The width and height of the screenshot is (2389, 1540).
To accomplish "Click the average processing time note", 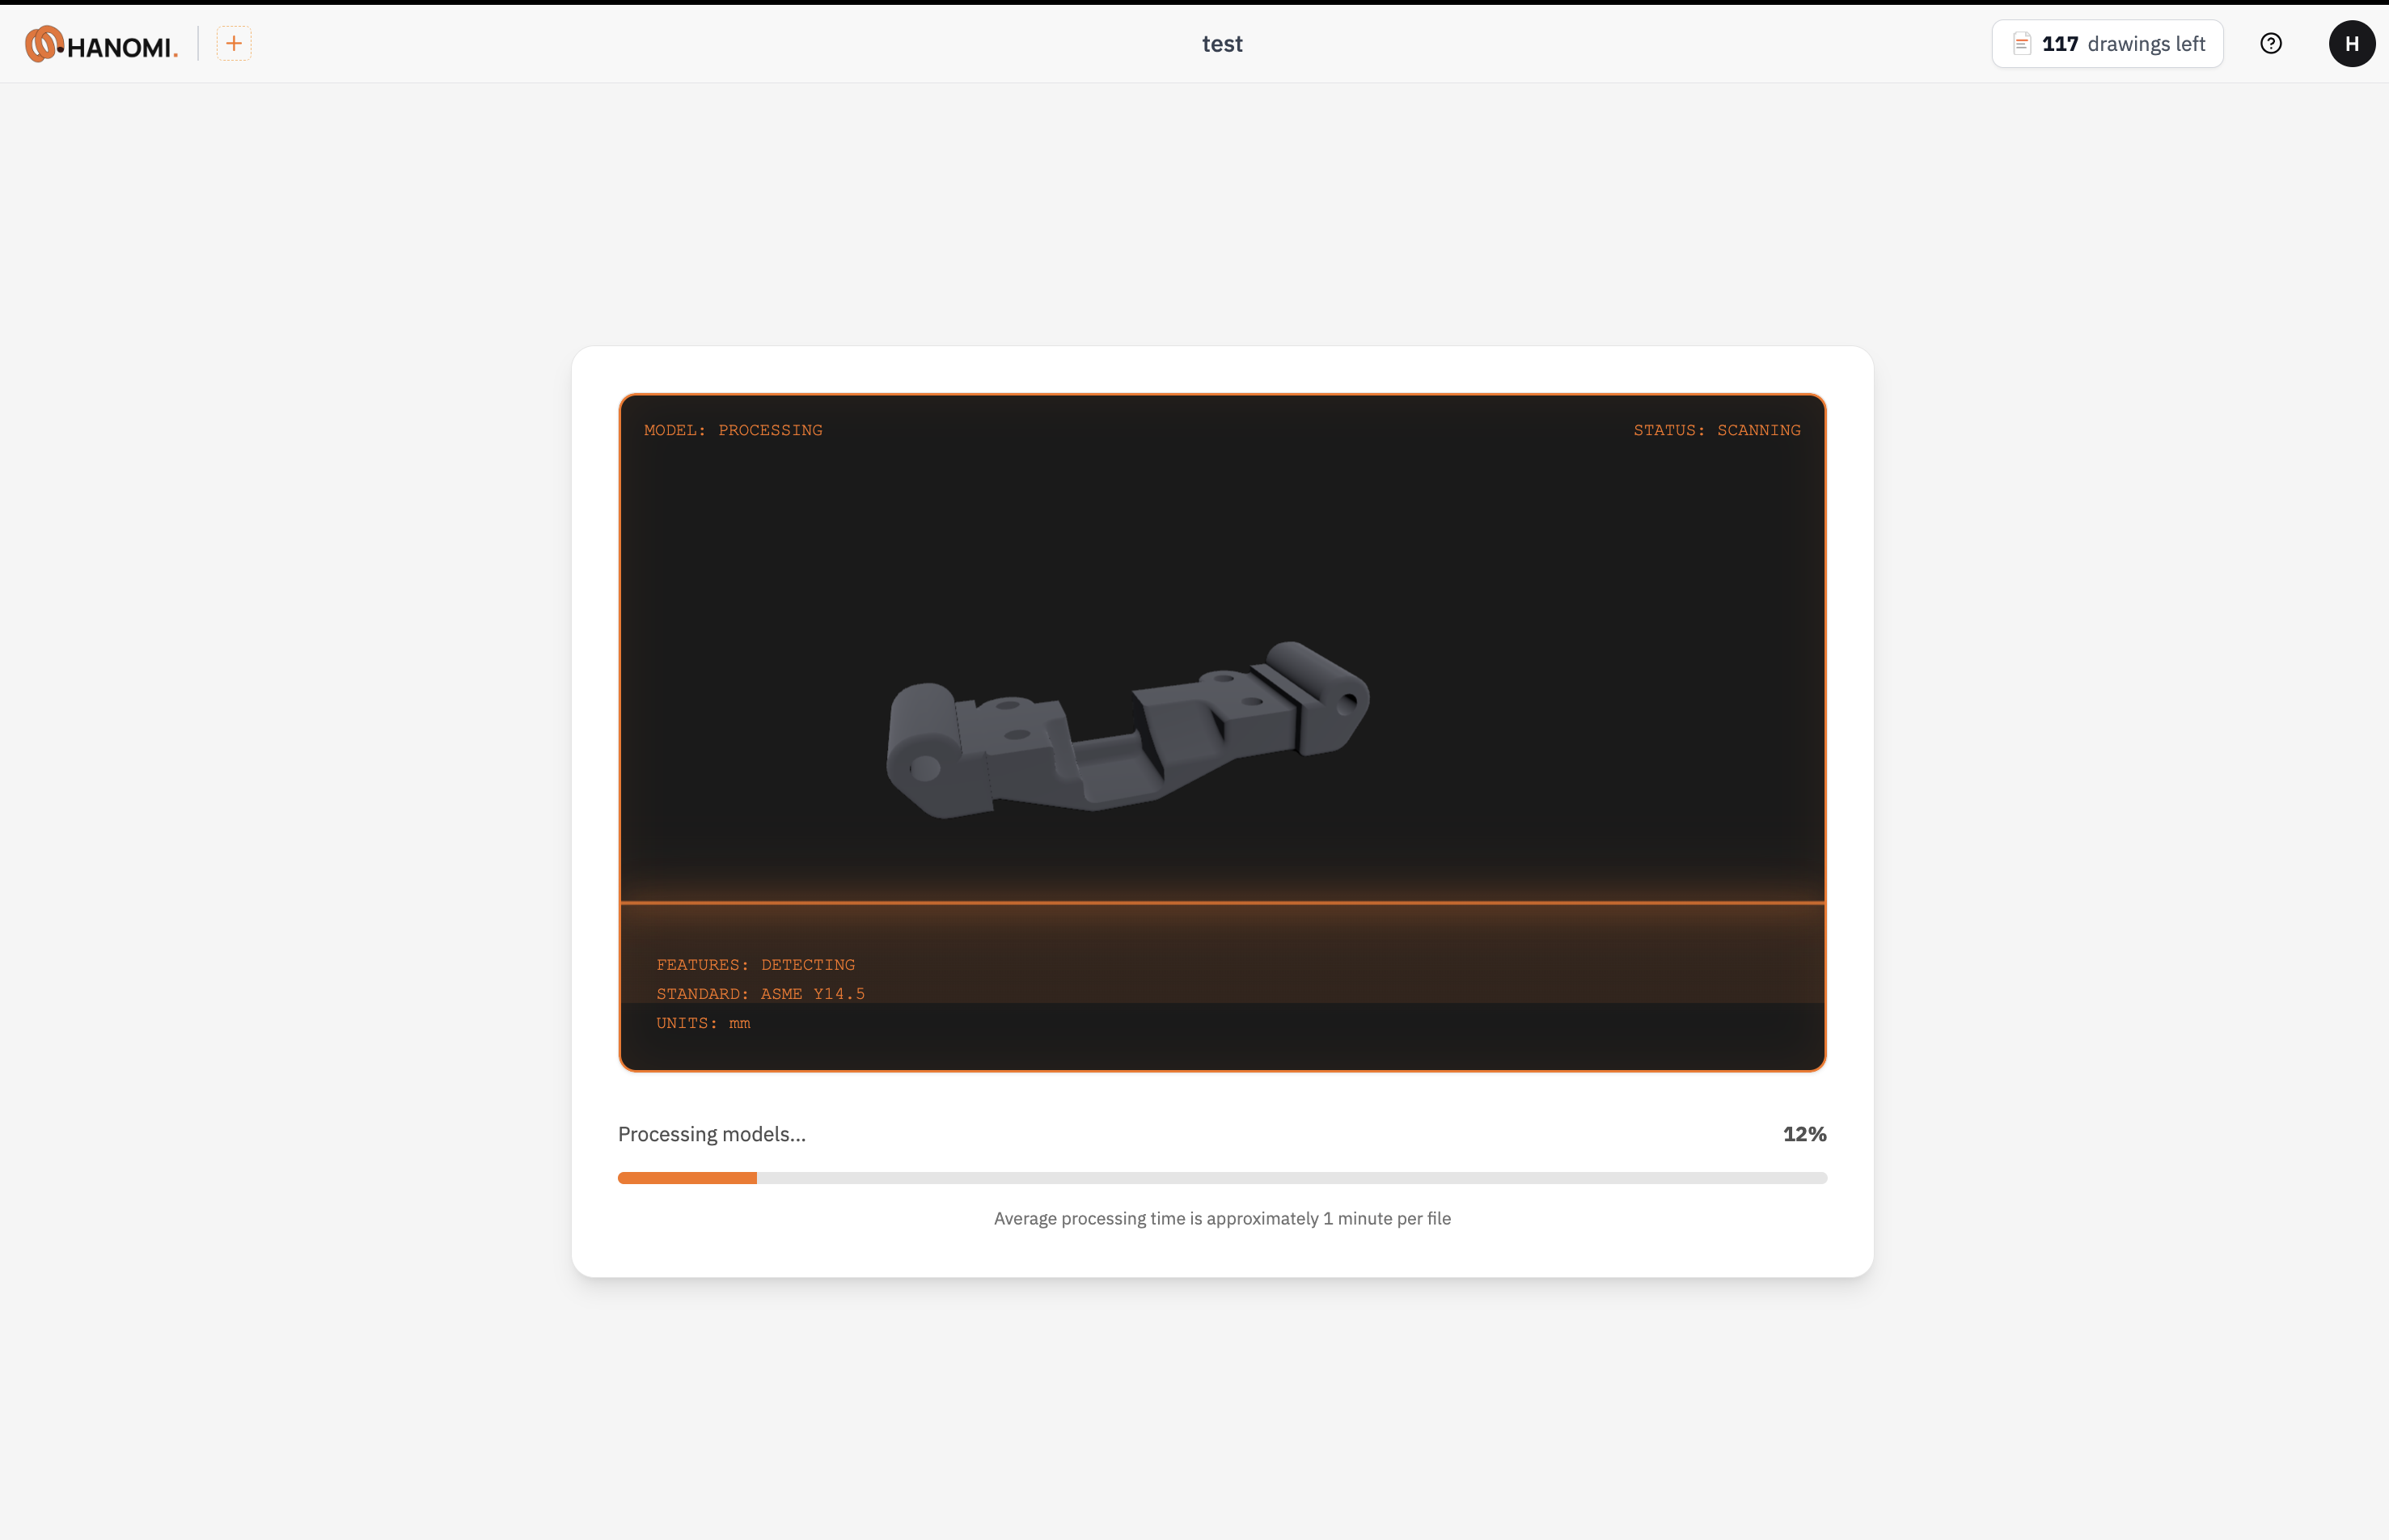I will pos(1221,1218).
